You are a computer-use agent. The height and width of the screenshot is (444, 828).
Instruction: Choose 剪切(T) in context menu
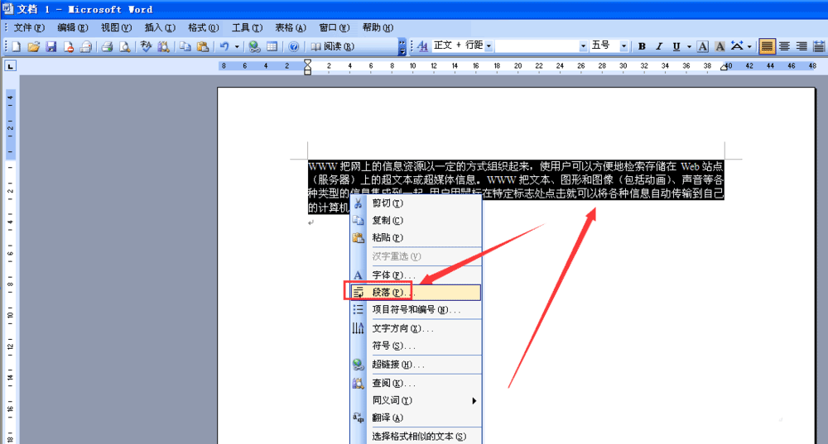[416, 203]
